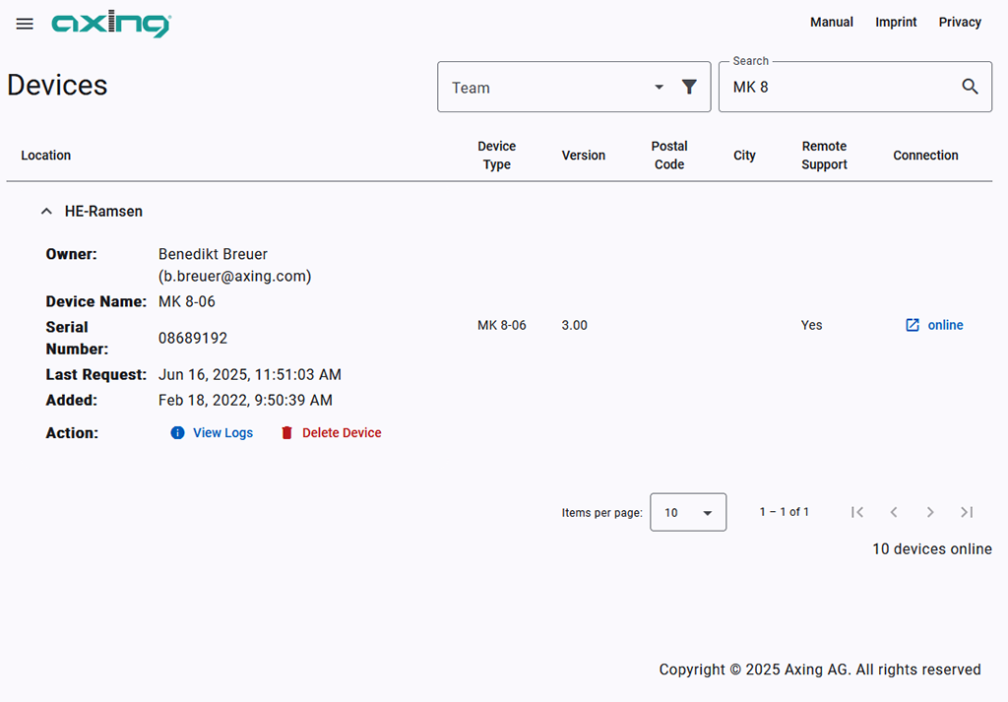
Task: Click the View Logs link
Action: point(223,432)
